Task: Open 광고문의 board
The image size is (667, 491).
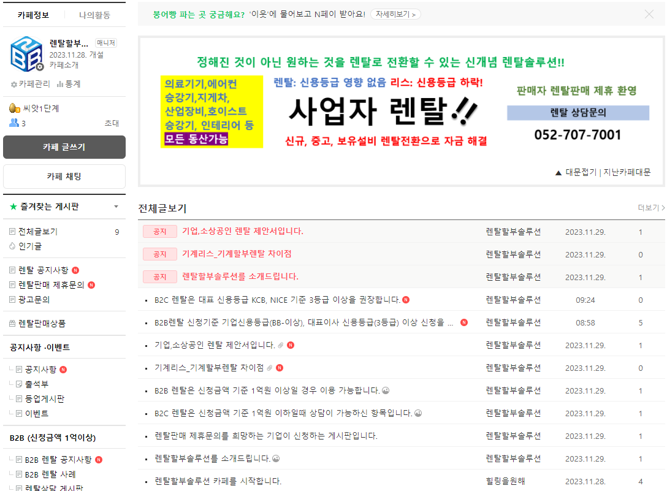Action: tap(34, 300)
